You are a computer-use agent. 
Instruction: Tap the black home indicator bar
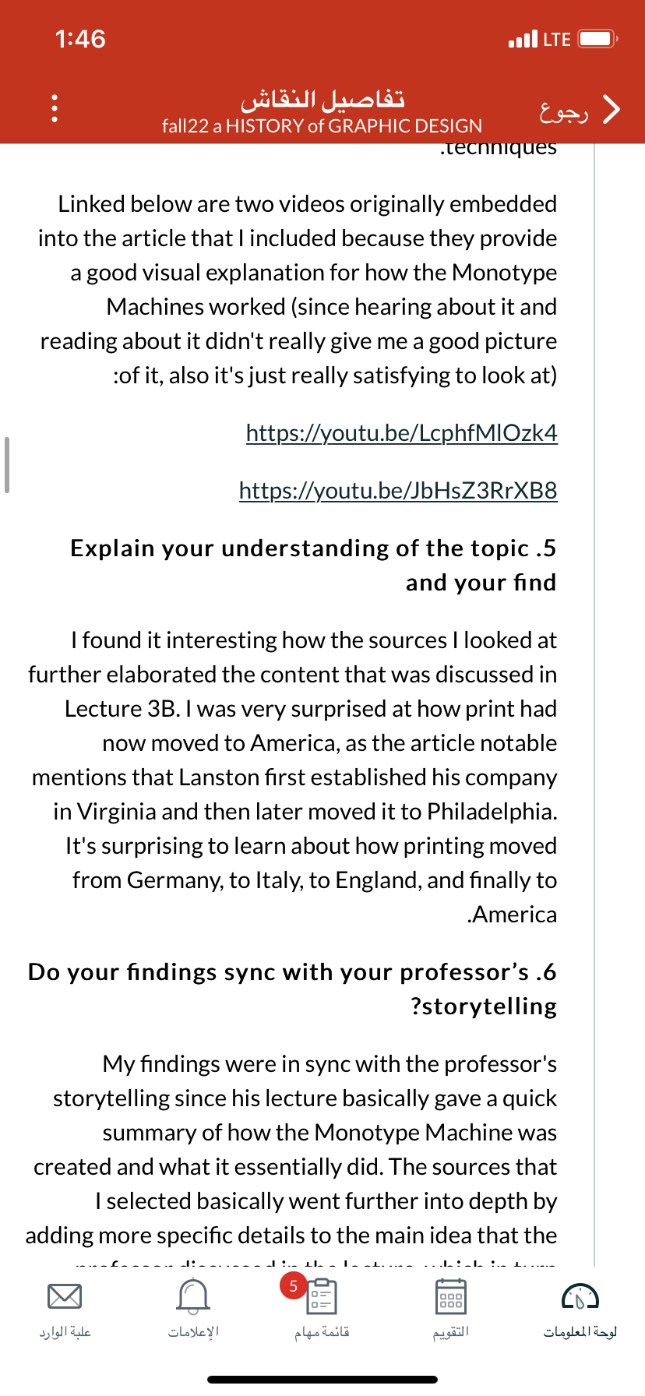point(322,1380)
